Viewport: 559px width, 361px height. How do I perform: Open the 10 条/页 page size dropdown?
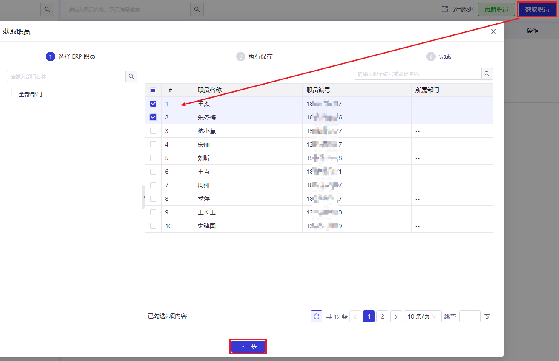click(422, 316)
